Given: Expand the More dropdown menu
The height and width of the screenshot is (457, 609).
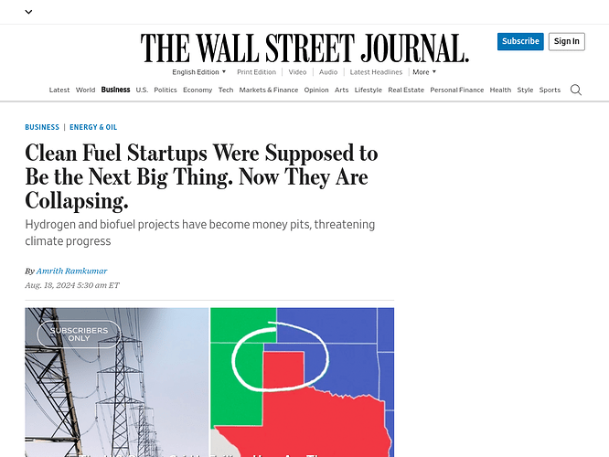Looking at the screenshot, I should [x=424, y=72].
